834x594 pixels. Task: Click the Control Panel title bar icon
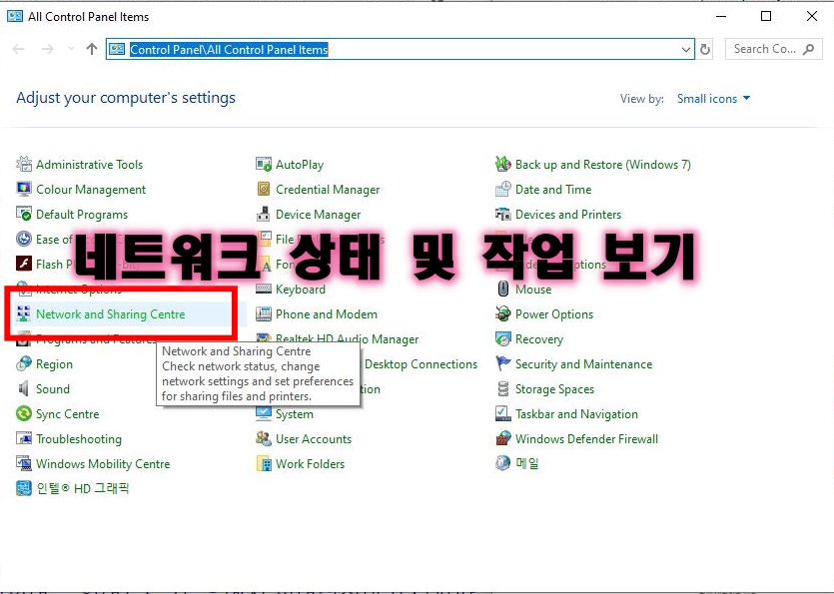point(14,16)
